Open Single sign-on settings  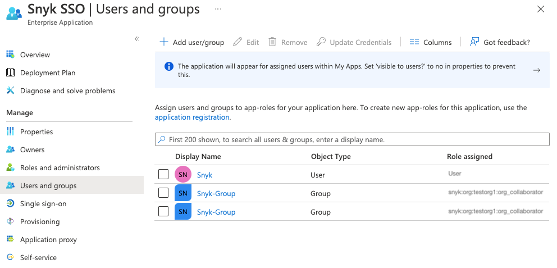(x=43, y=203)
